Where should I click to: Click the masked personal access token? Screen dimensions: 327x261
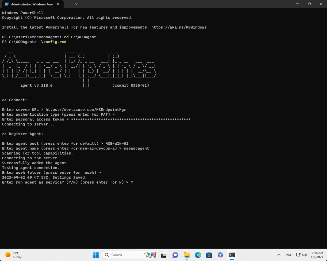131,119
